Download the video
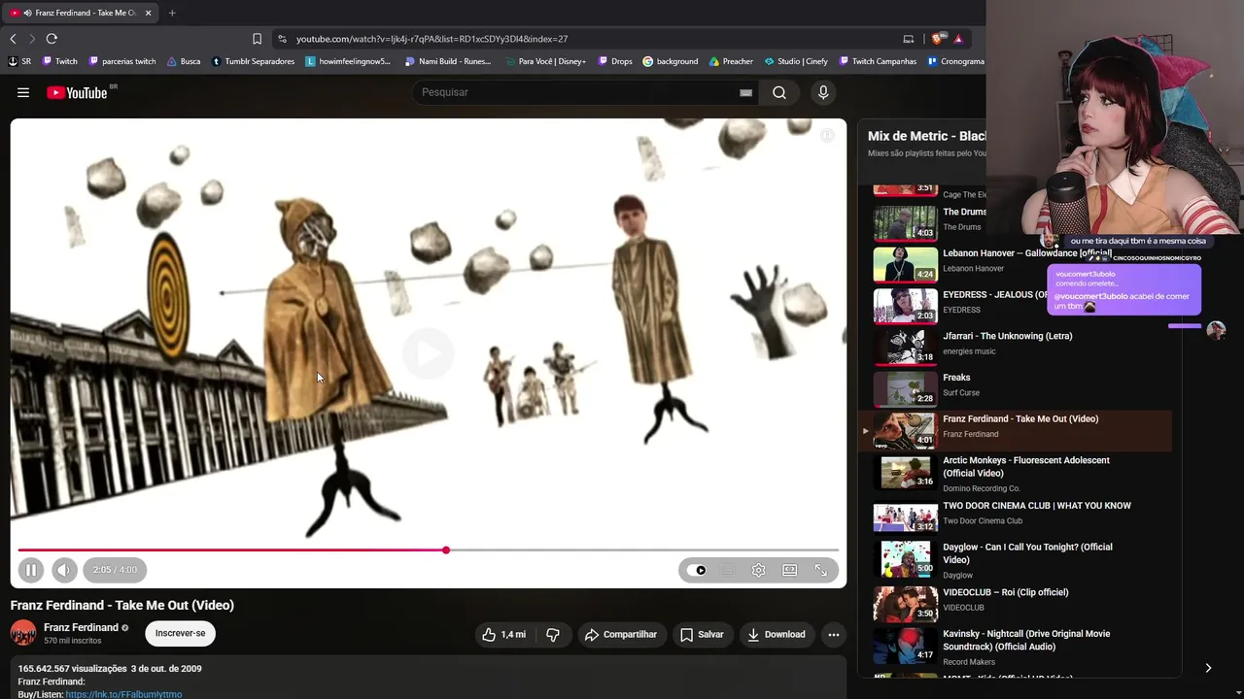 [777, 634]
